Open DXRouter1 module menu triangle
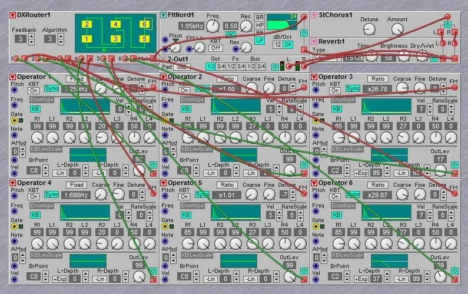468x294 pixels. pyautogui.click(x=12, y=15)
